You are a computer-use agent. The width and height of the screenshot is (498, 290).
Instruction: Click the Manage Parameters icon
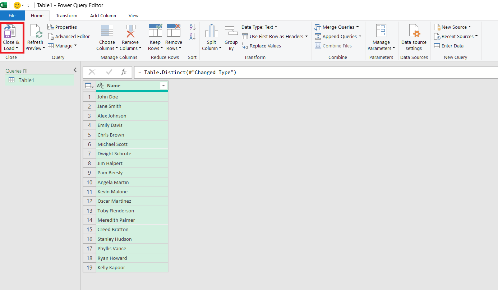381,31
